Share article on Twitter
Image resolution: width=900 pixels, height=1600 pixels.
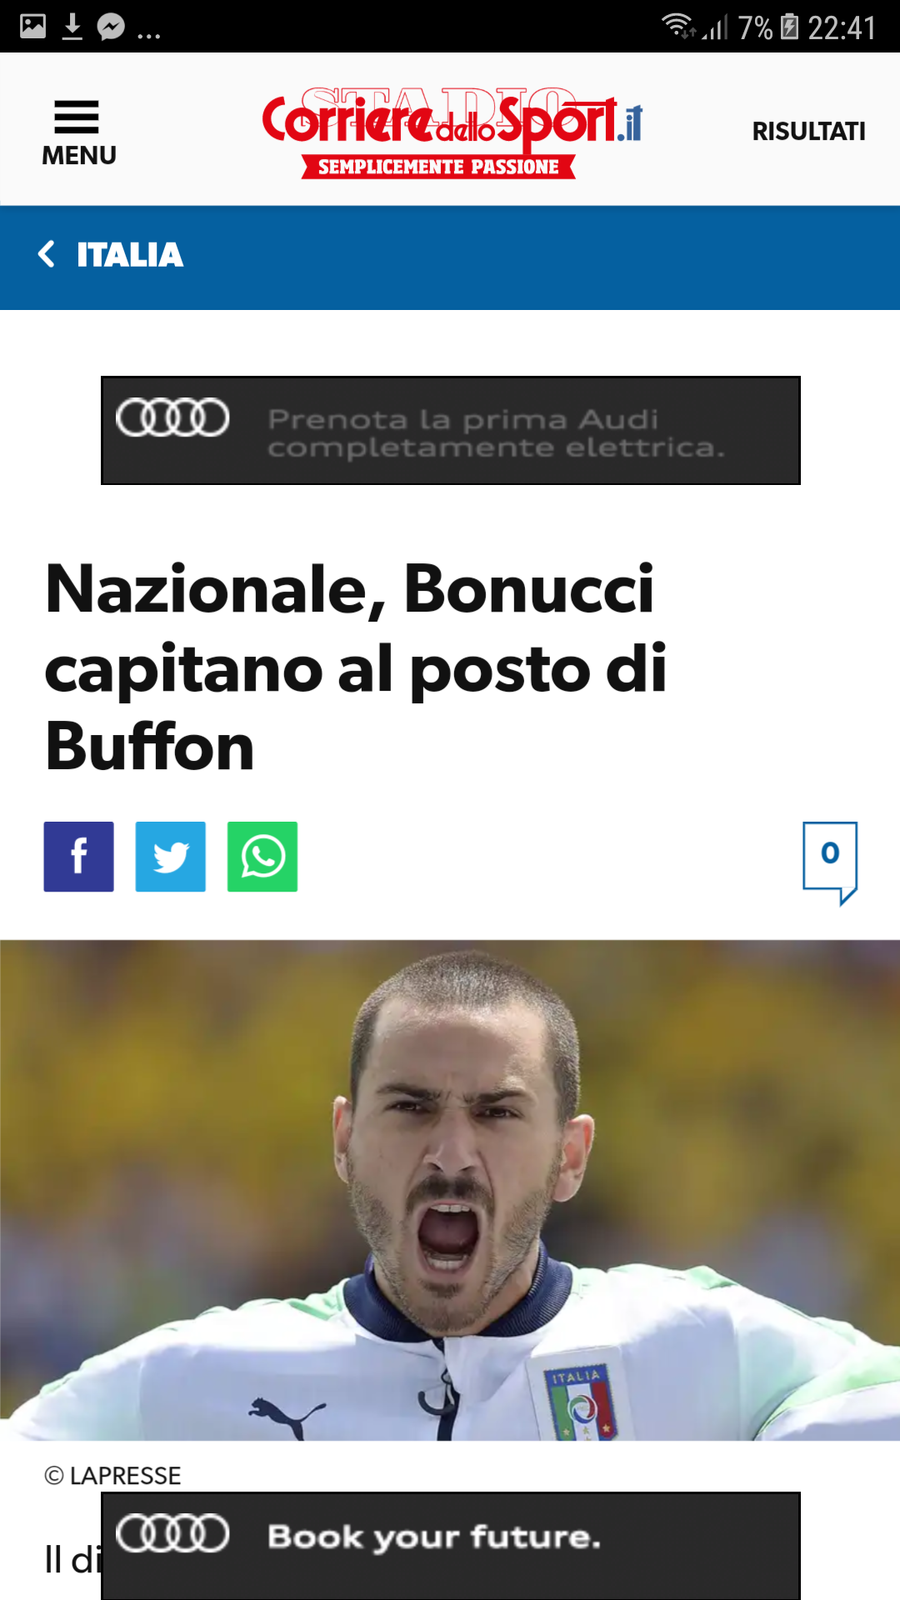click(171, 857)
